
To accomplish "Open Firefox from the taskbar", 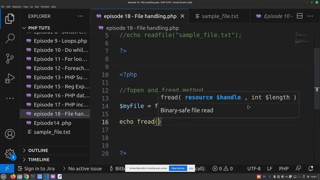I will click(x=13, y=176).
